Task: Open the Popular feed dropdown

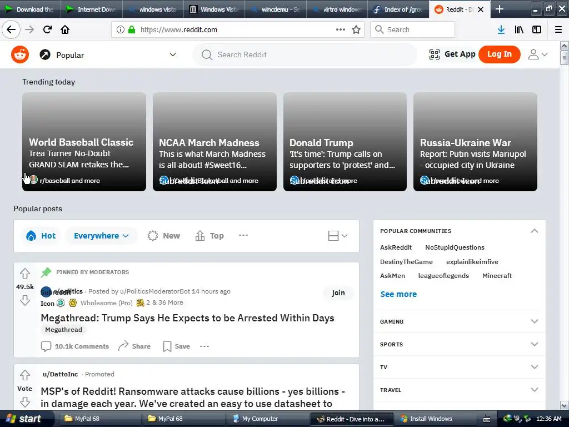Action: pos(107,55)
